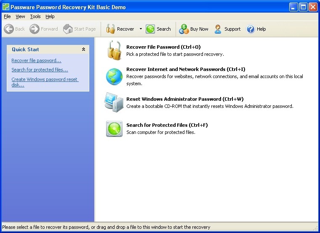The width and height of the screenshot is (320, 233).
Task: Select Reset Windows Administrator Password heading
Action: pyautogui.click(x=185, y=99)
